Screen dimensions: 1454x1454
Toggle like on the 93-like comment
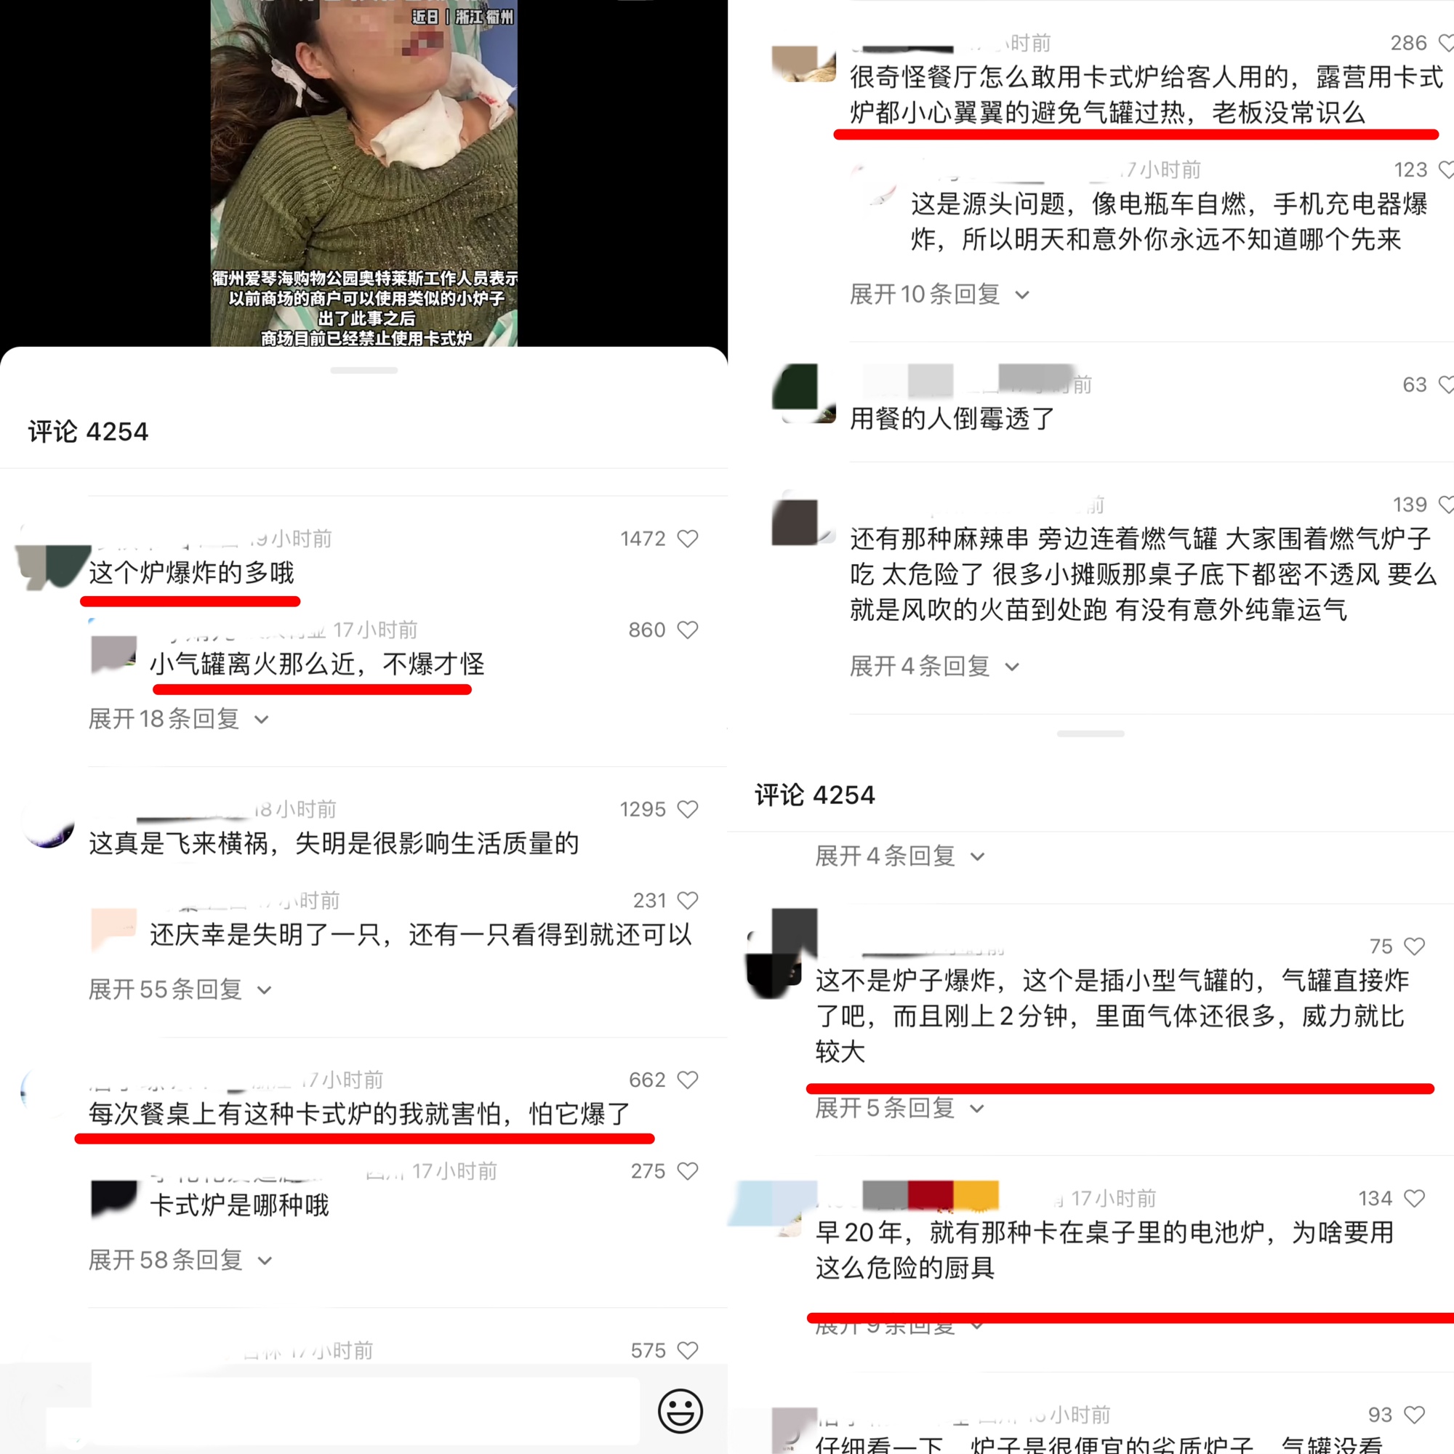1414,1415
